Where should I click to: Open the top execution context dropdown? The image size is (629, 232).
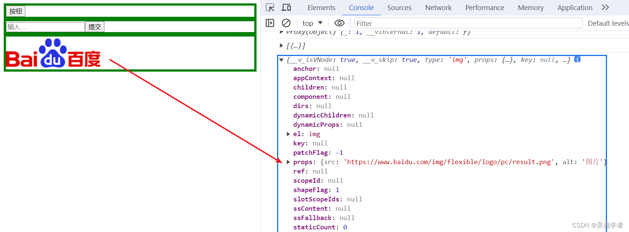tap(312, 23)
